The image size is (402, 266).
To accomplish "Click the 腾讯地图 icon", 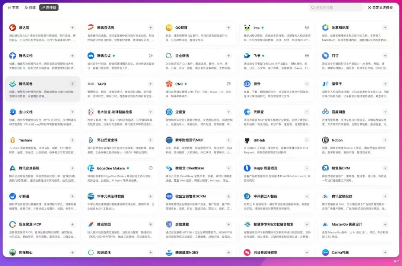I will (x=91, y=224).
